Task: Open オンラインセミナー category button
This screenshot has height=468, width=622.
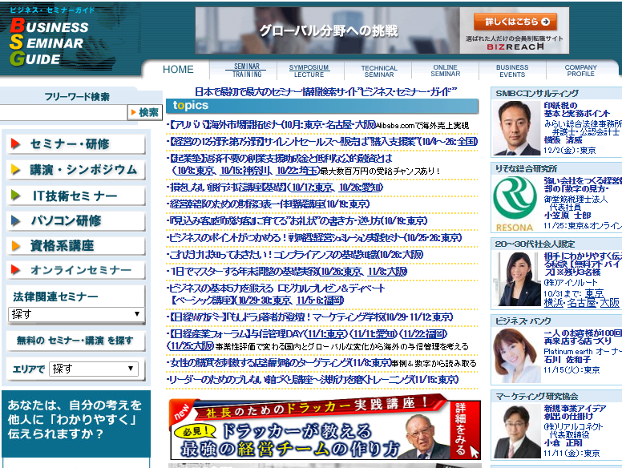Action: coord(76,270)
